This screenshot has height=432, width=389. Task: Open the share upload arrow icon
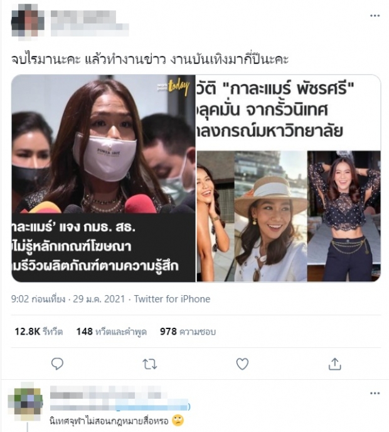335,364
